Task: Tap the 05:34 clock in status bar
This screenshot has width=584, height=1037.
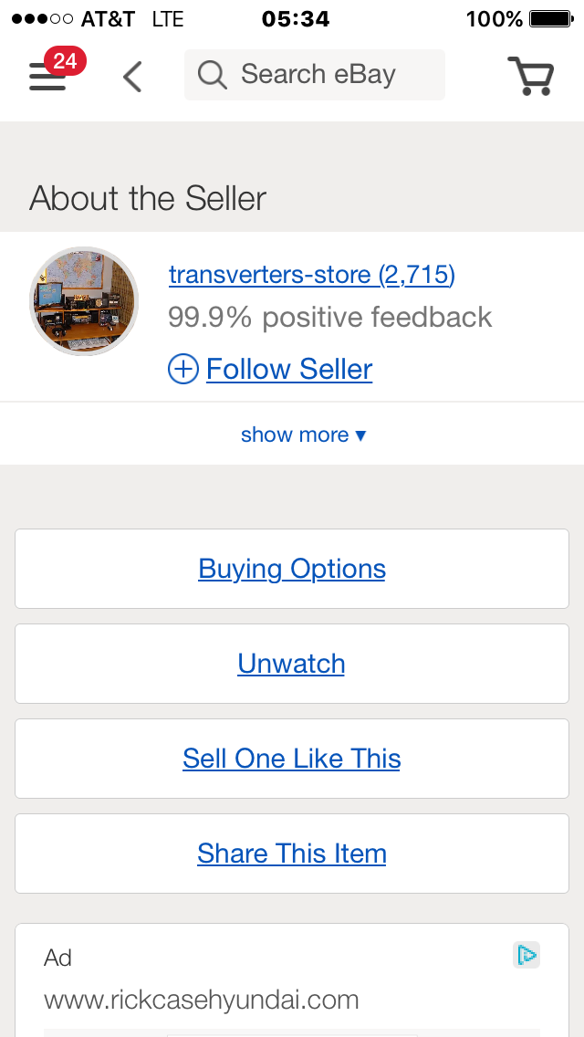Action: click(295, 18)
